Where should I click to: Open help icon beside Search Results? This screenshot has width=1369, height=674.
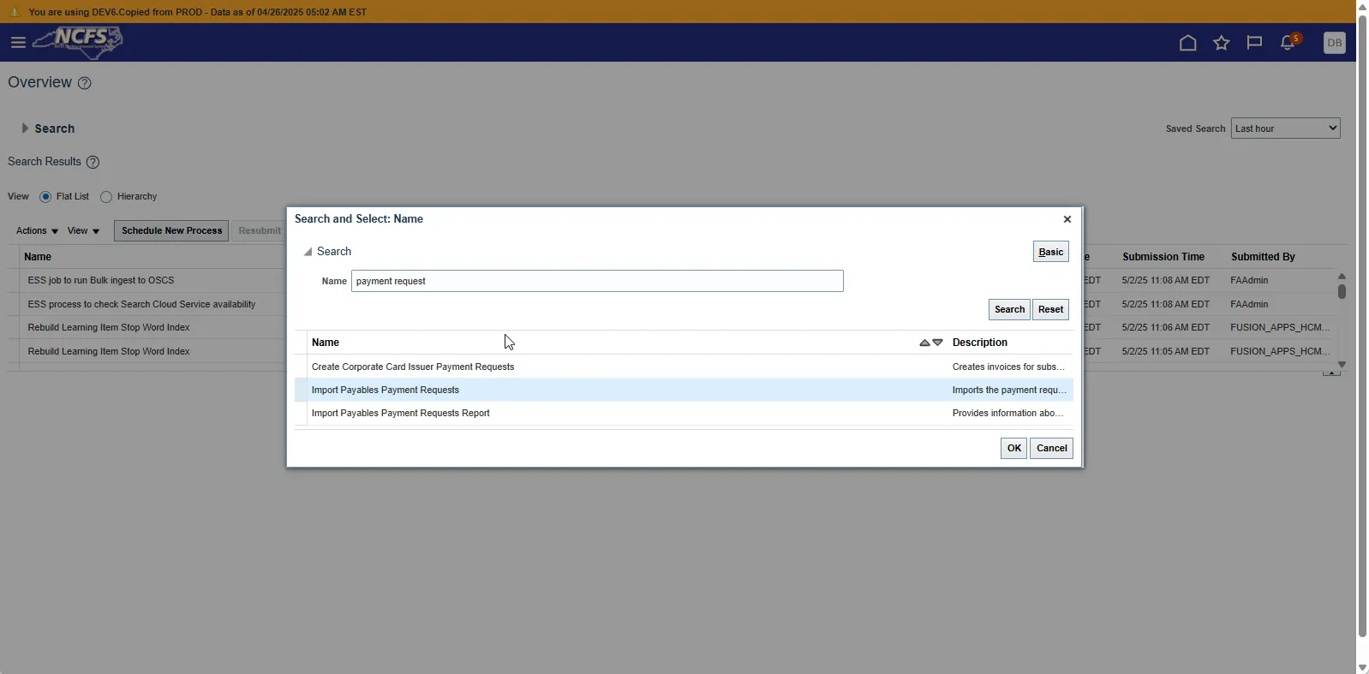click(x=93, y=162)
